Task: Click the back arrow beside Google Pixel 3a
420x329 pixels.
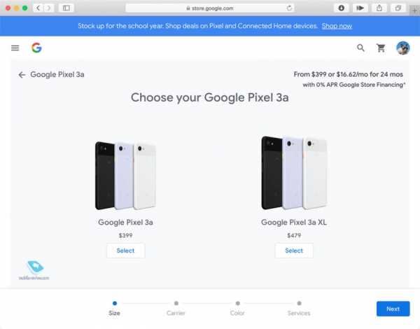Action: tap(22, 74)
